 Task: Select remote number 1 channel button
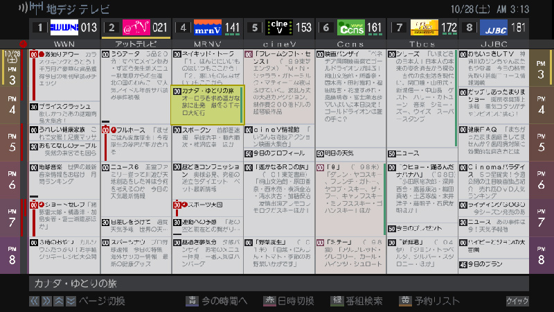pyautogui.click(x=40, y=28)
